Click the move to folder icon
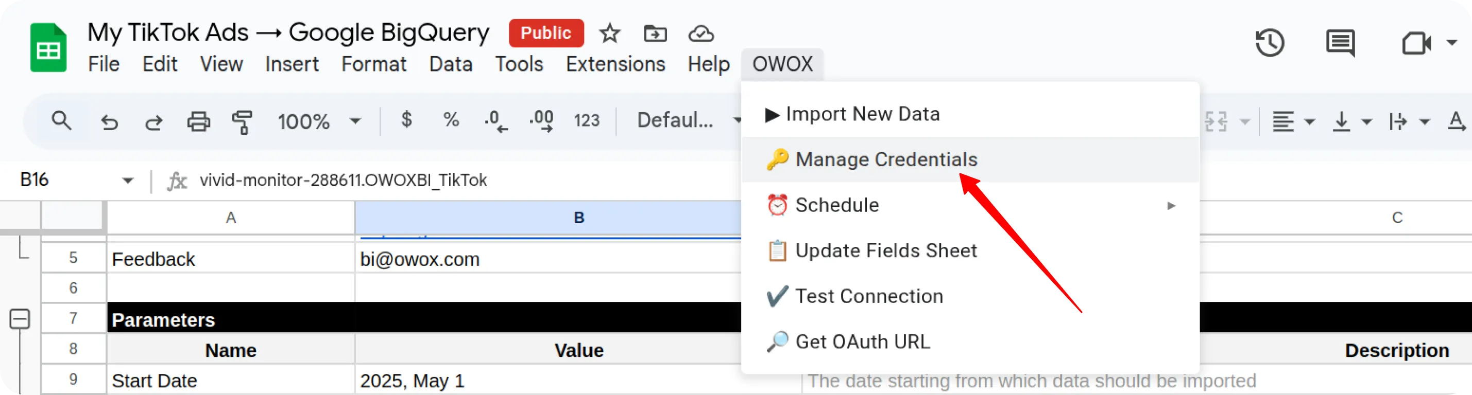The image size is (1472, 395). click(655, 33)
